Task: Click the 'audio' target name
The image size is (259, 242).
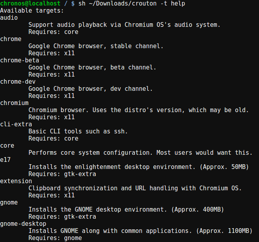Action: [9, 18]
